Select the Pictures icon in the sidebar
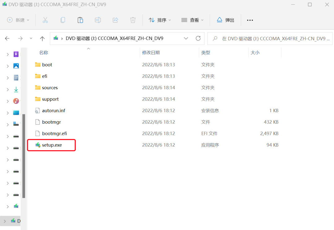This screenshot has height=230, width=334. (x=16, y=66)
